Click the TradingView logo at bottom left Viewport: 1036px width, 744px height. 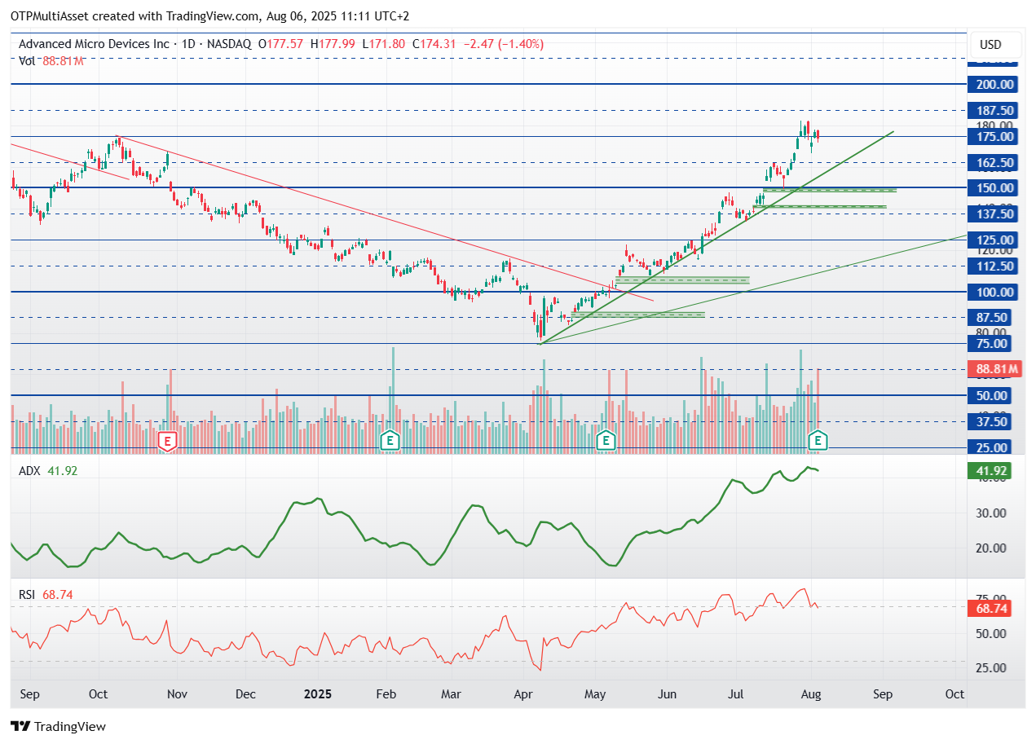58,726
